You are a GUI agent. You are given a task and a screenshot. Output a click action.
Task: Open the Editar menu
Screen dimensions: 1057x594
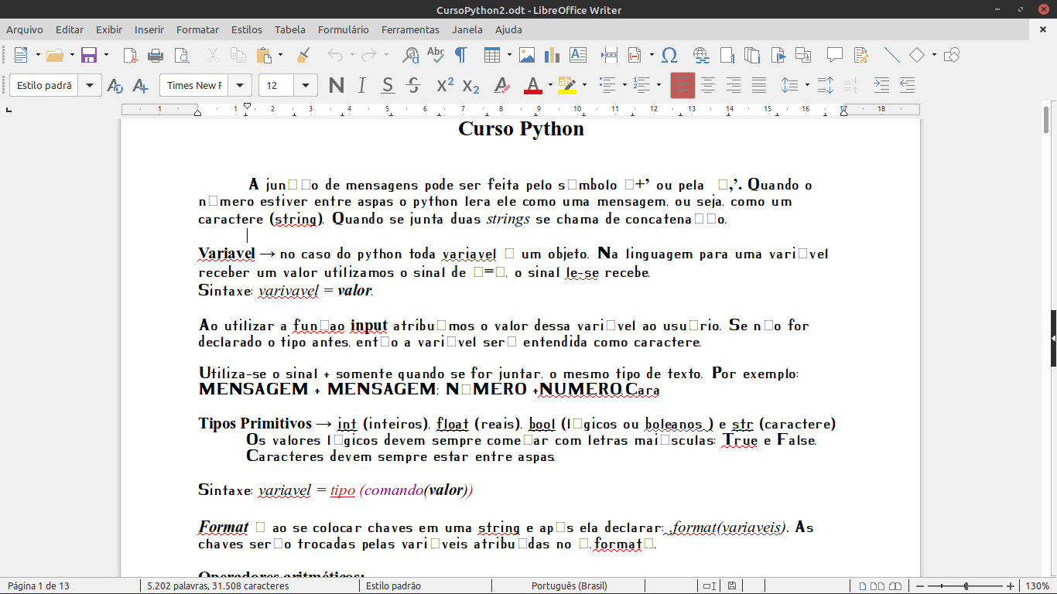pos(70,29)
